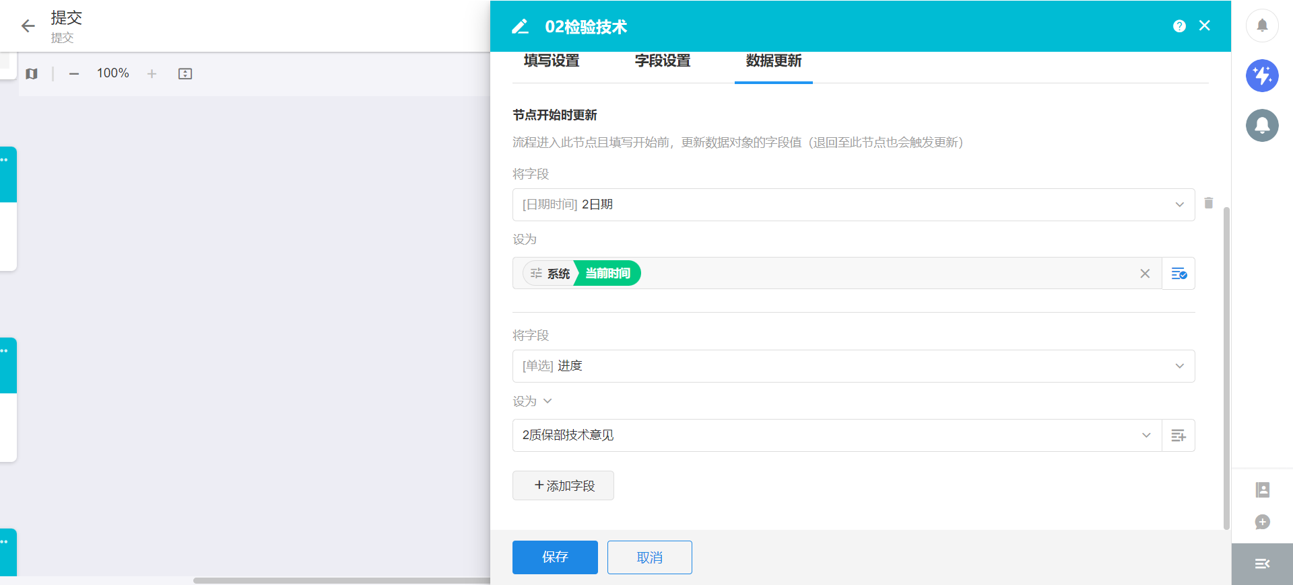
Task: Open dynamic value selector for 进度 field
Action: click(x=1179, y=436)
